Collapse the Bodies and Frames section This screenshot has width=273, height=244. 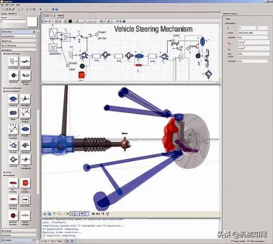click(x=12, y=54)
